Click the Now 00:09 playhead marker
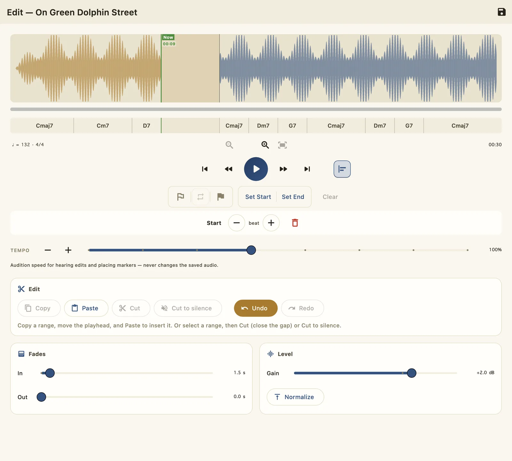This screenshot has width=512, height=461. click(x=168, y=40)
